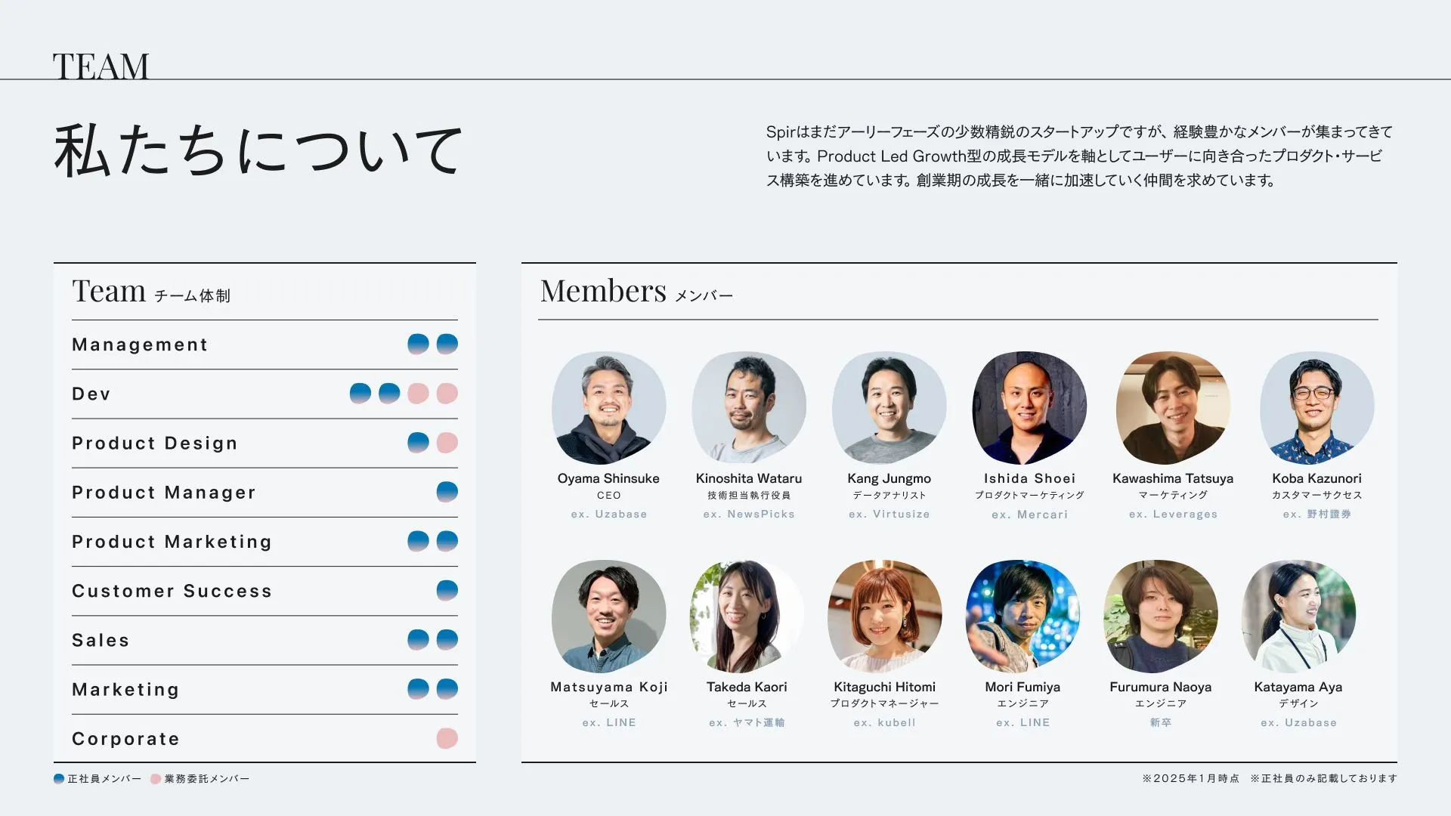Viewport: 1451px width, 816px height.
Task: Click Mori Fumiya's profile photo
Action: (x=1023, y=617)
